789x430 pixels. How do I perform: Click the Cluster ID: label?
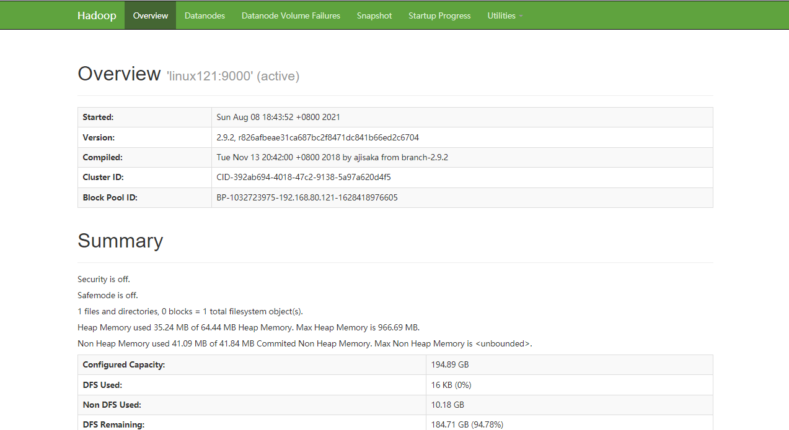pos(103,177)
